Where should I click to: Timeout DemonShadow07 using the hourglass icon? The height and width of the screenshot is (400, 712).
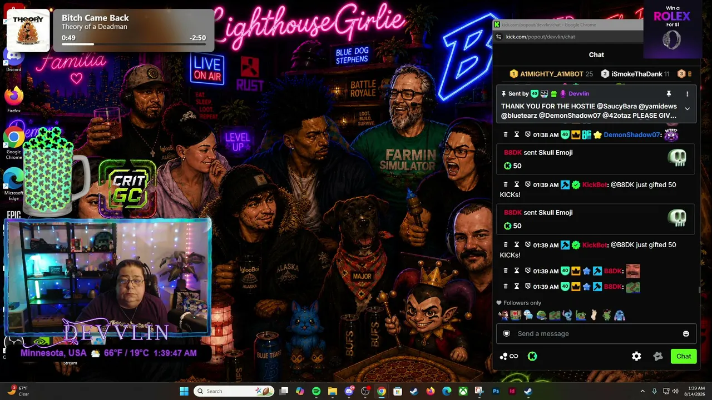pos(517,135)
